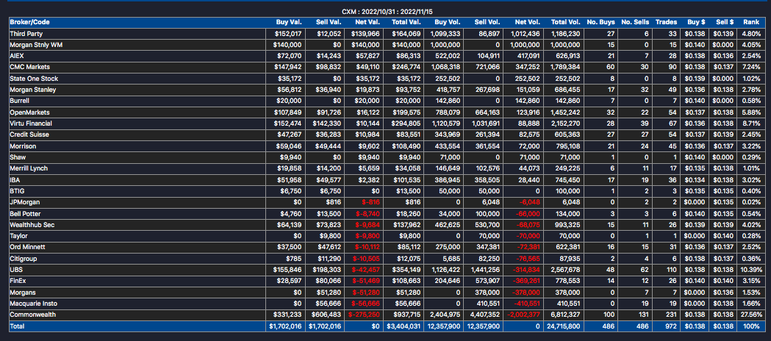771x341 pixels.
Task: Select the Morgan Stanley broker name
Action: (x=33, y=90)
